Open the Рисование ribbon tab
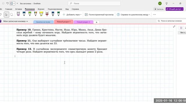 (30, 9)
